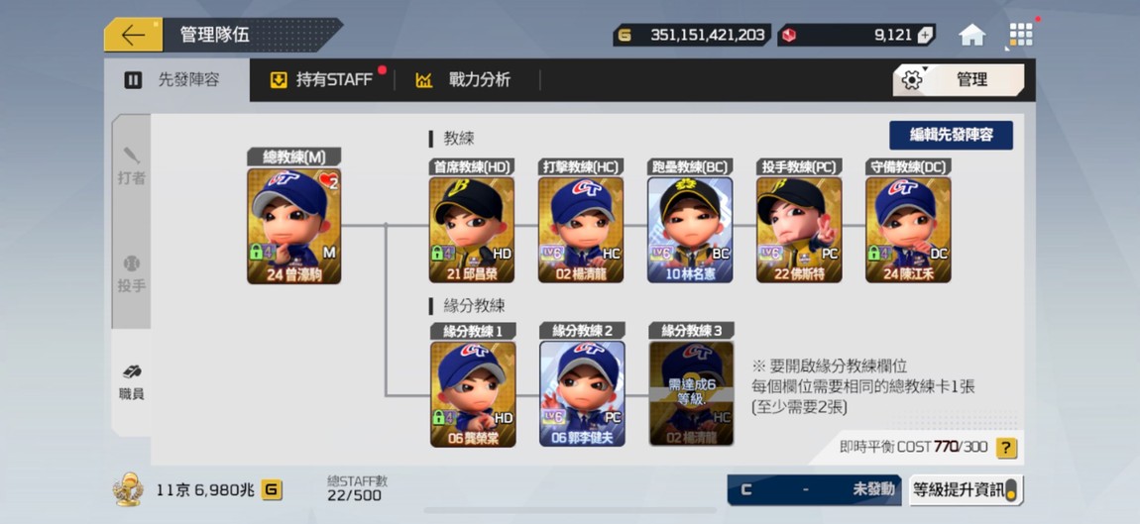Select hitting coach card 02 楊清瓏

click(x=581, y=230)
